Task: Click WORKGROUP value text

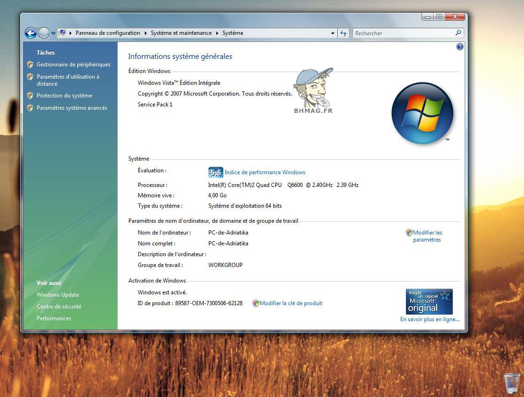Action: [225, 265]
